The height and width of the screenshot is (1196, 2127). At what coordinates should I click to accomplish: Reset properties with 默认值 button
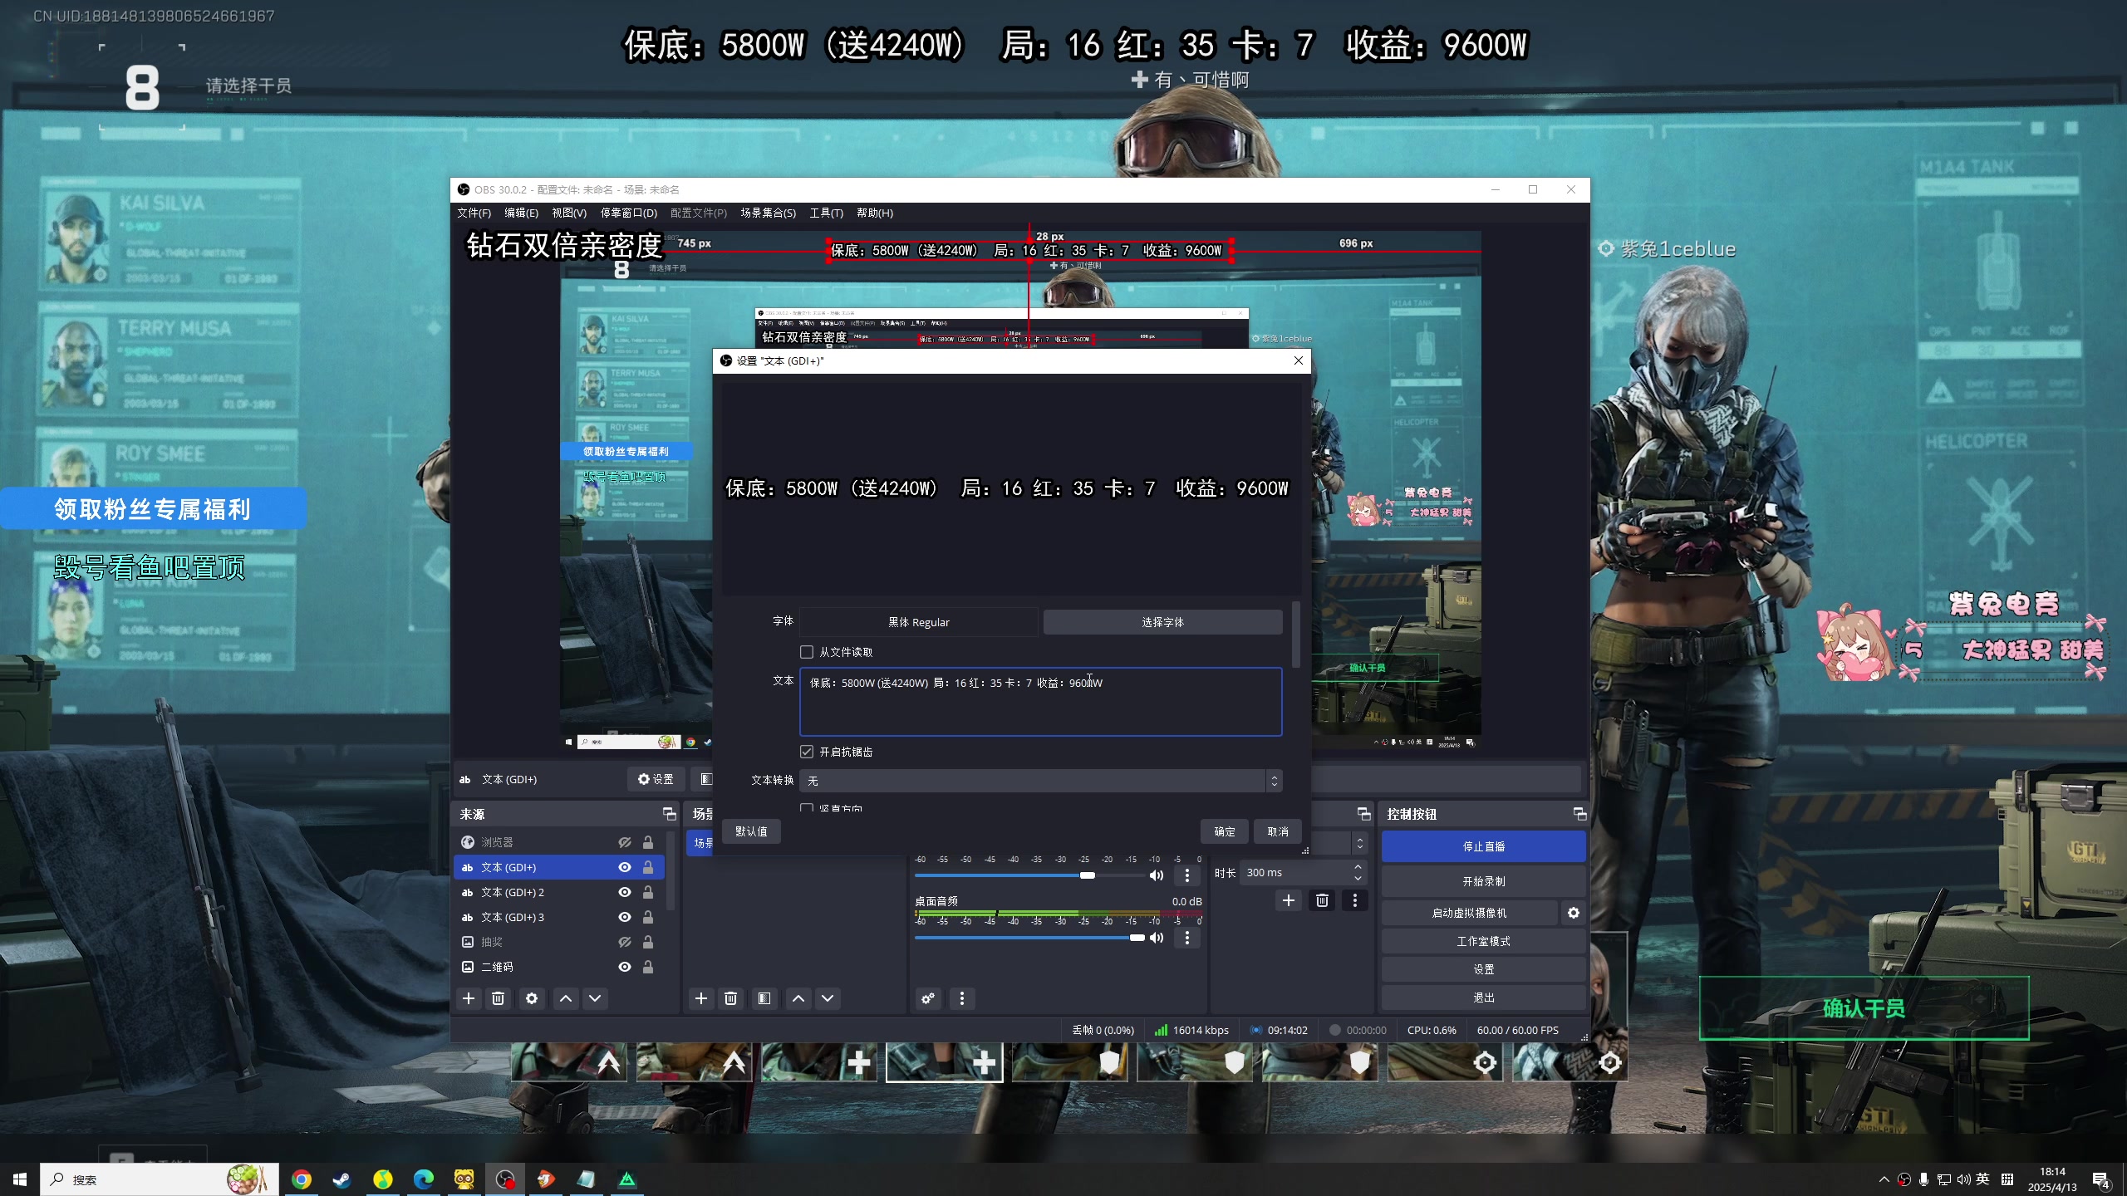(751, 831)
